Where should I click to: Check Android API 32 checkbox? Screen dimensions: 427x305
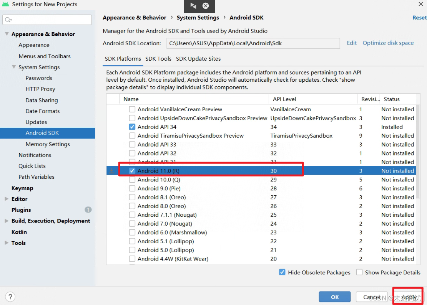132,153
